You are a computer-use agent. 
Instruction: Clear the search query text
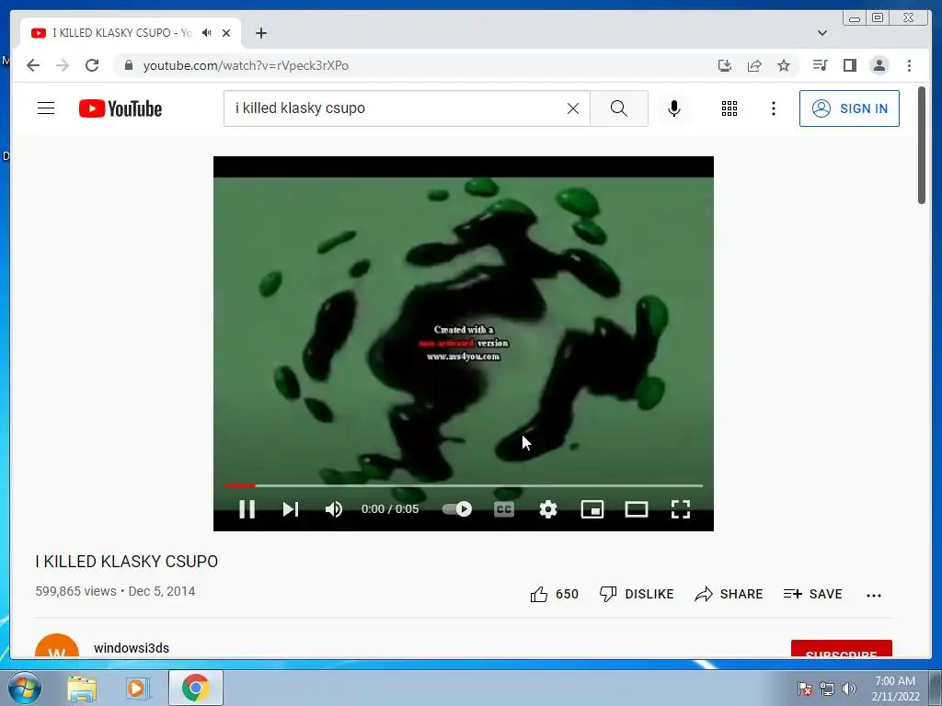573,108
